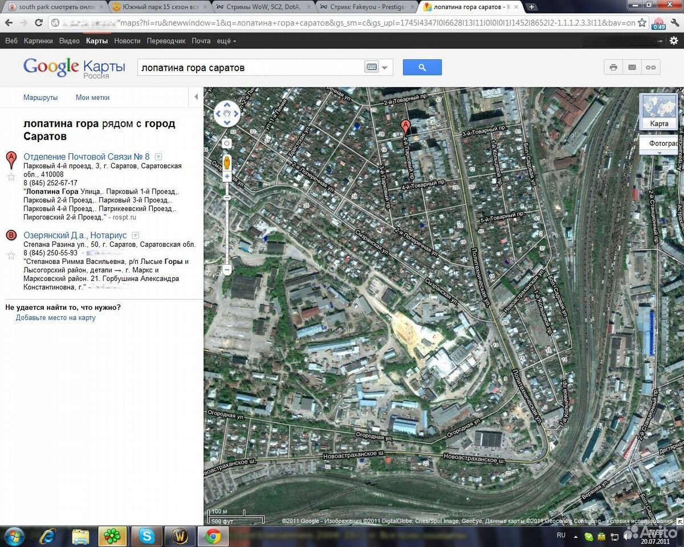Open Почта in Google top bar
This screenshot has width=684, height=547.
tap(201, 41)
